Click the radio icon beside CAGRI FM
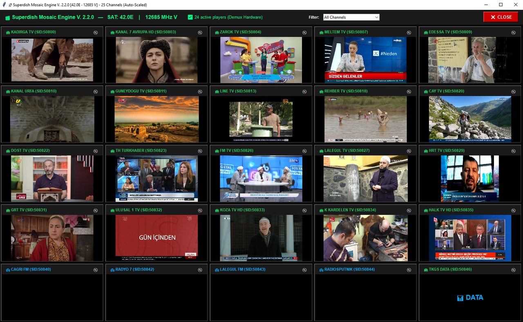This screenshot has width=523, height=322. (x=8, y=270)
